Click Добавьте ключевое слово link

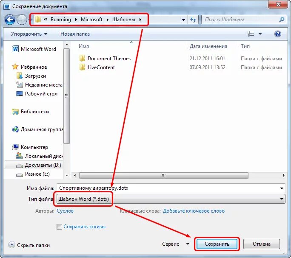click(194, 211)
